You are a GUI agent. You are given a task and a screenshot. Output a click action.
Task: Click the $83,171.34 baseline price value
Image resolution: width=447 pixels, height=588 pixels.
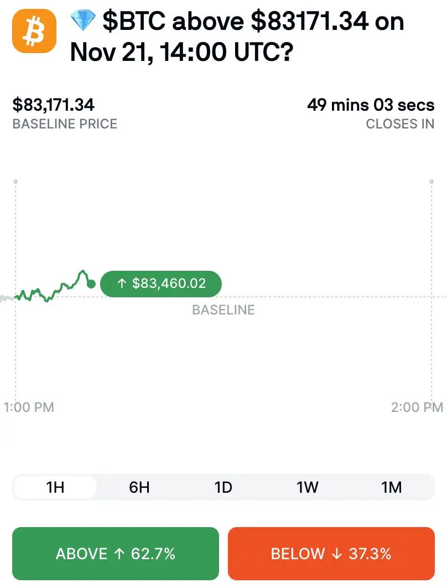[53, 105]
